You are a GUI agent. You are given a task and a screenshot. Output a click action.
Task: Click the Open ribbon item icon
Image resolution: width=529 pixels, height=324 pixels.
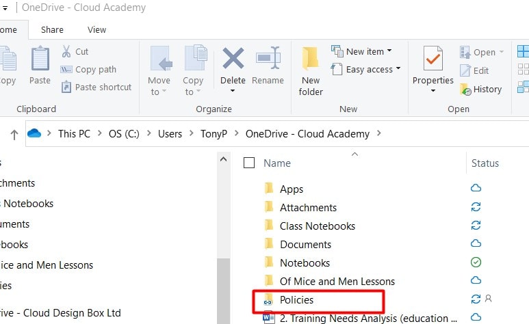point(465,53)
